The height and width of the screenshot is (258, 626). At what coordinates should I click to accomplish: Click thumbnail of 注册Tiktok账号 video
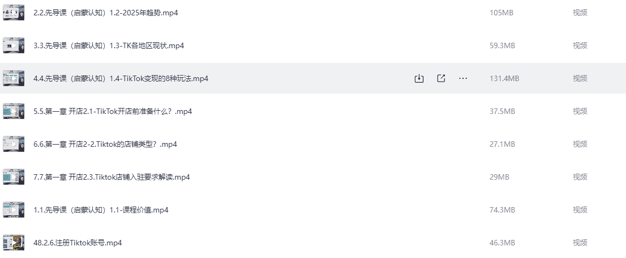14,243
